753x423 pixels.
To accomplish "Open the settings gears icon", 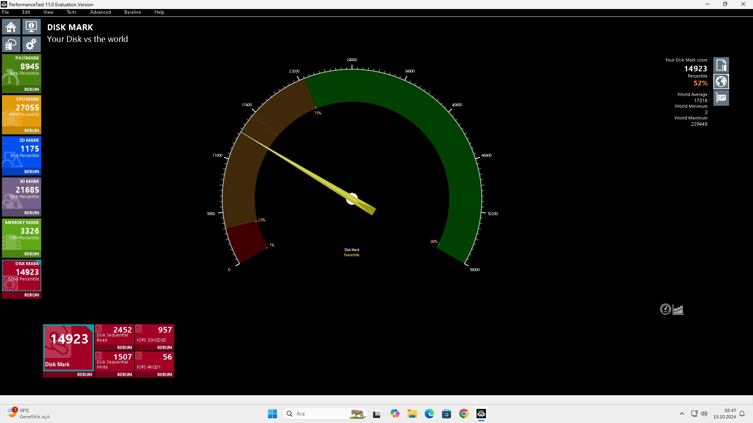I will [x=31, y=44].
